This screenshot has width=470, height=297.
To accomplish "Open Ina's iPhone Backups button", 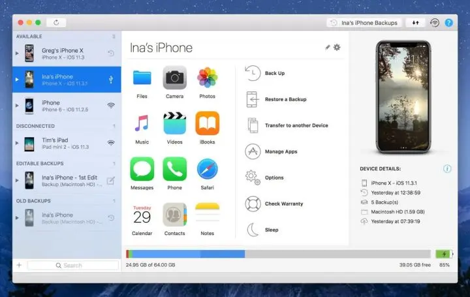I will pos(364,23).
